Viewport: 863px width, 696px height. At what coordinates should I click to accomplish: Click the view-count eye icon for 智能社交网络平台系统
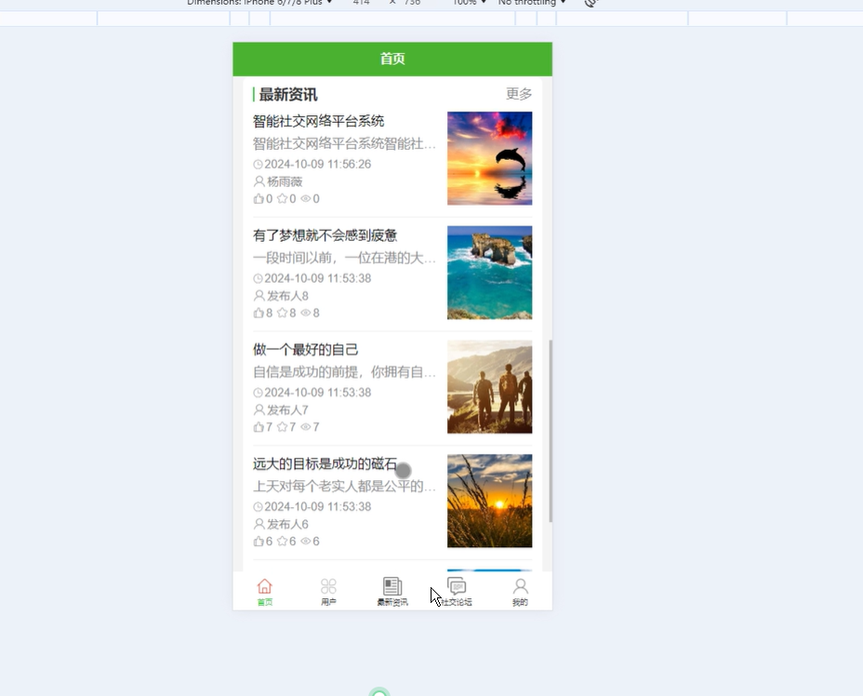point(305,199)
